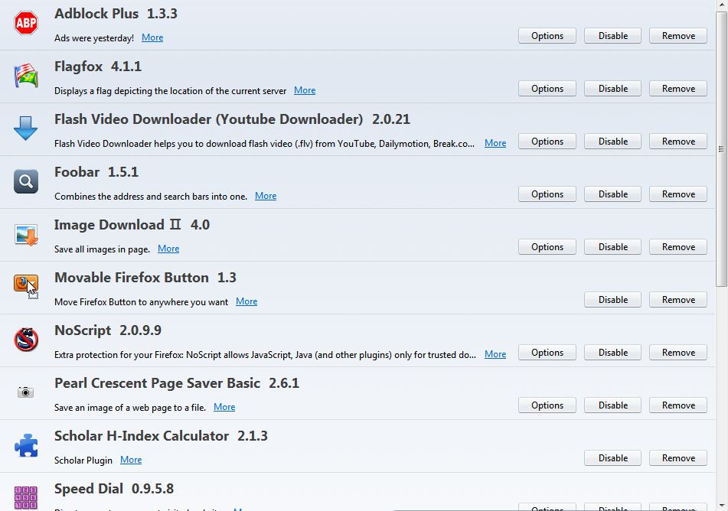Select the Foobar 1.5.1 title
The image size is (728, 511).
coord(96,172)
